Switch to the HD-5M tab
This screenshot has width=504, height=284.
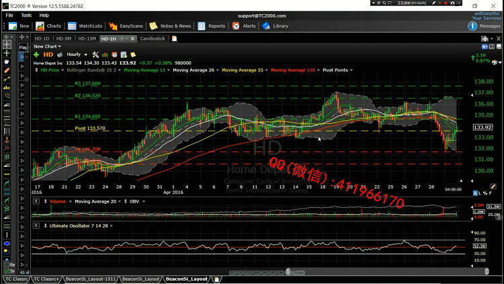click(x=64, y=38)
